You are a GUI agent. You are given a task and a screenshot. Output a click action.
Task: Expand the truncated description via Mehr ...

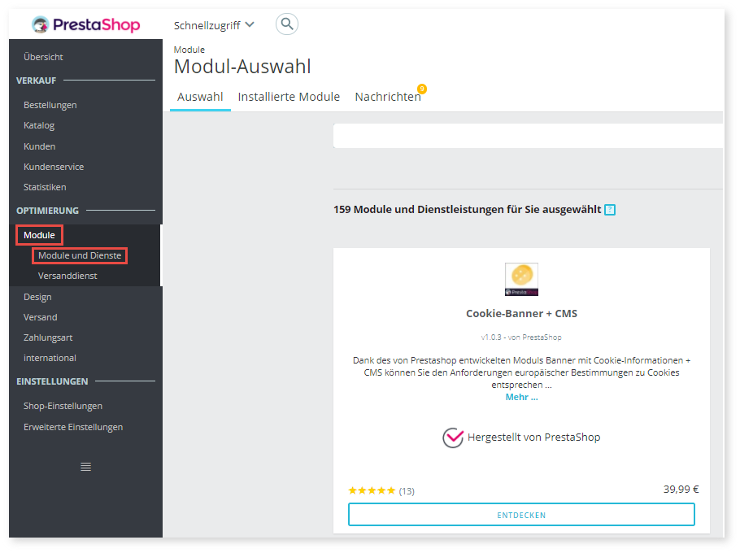pyautogui.click(x=521, y=397)
